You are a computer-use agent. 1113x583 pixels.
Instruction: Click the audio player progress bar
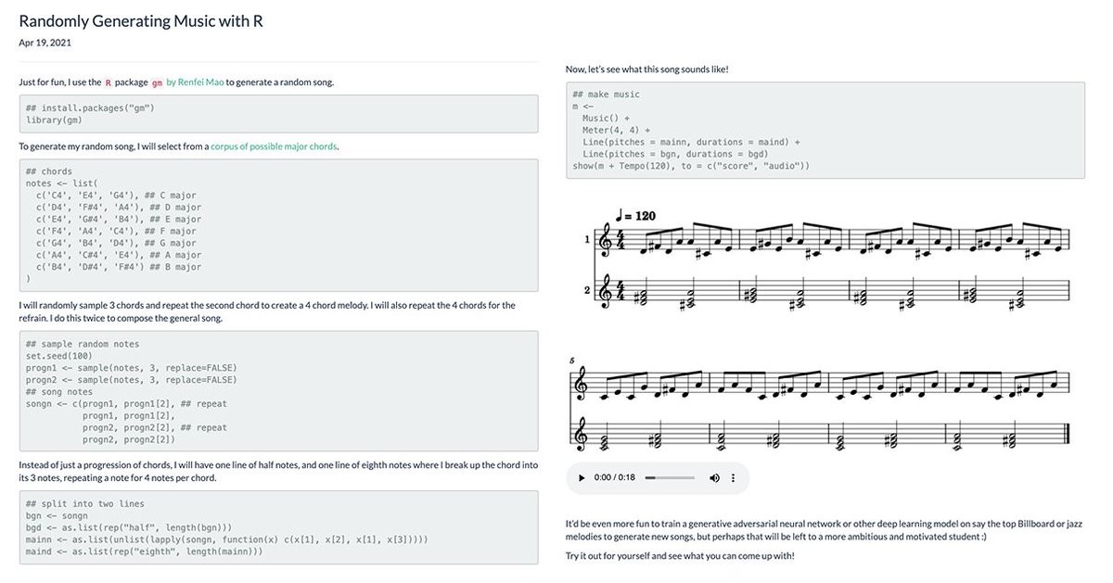pyautogui.click(x=670, y=478)
